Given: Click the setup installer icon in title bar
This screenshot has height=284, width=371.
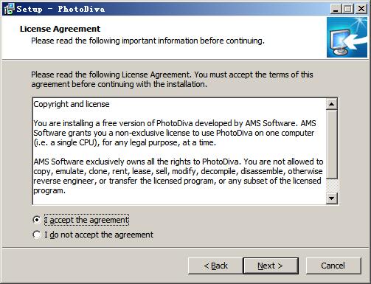Looking at the screenshot, I should coord(9,9).
